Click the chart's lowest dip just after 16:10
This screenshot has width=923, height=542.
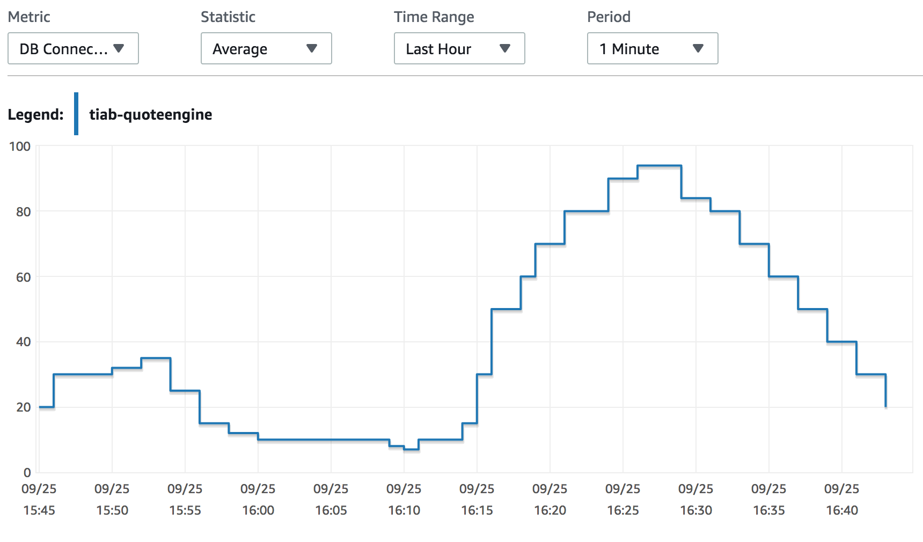tap(411, 449)
